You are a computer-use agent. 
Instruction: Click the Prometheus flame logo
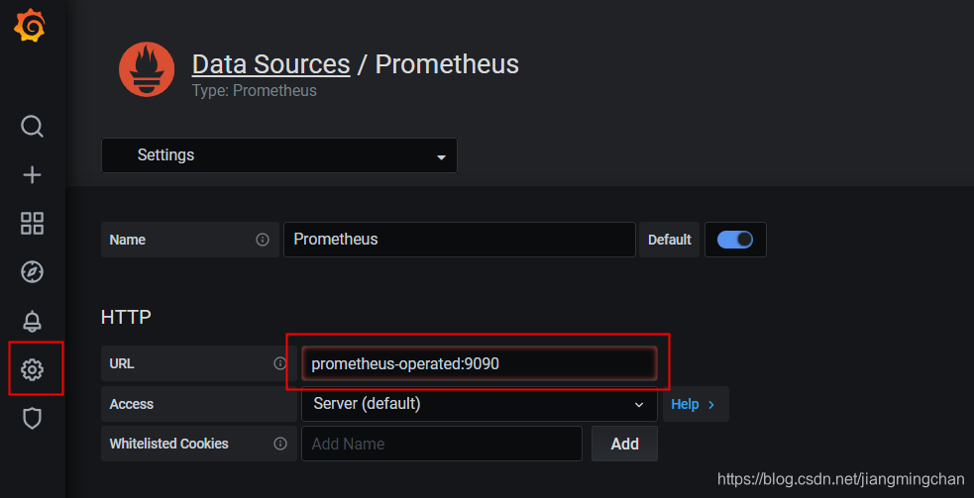tap(148, 69)
